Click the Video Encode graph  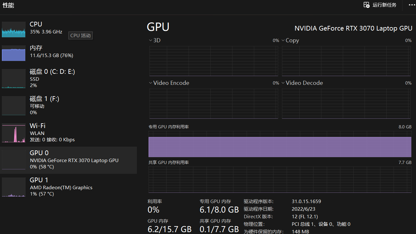coord(214,104)
